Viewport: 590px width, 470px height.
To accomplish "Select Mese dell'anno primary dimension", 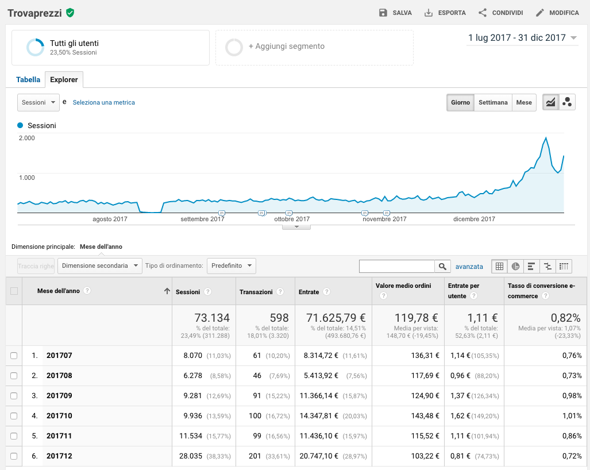I will [101, 246].
